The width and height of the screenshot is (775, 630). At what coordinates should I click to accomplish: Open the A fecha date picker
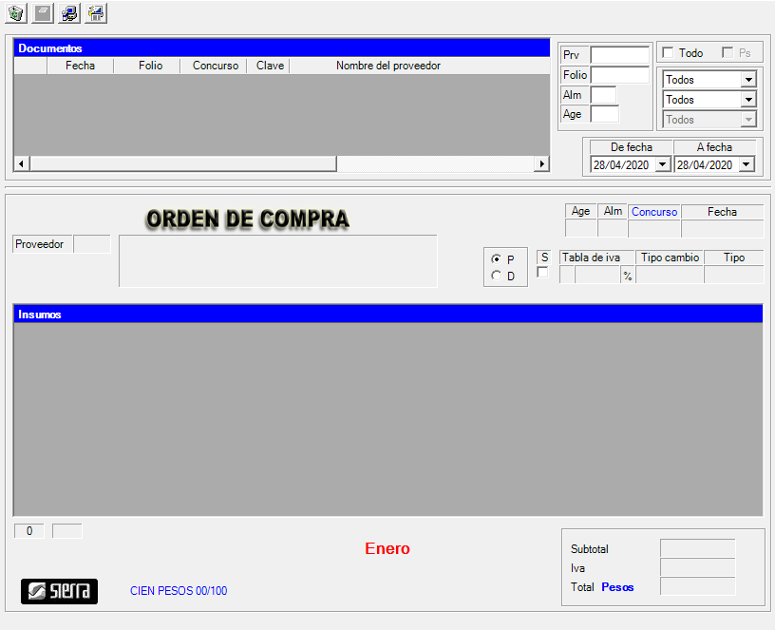pos(746,164)
